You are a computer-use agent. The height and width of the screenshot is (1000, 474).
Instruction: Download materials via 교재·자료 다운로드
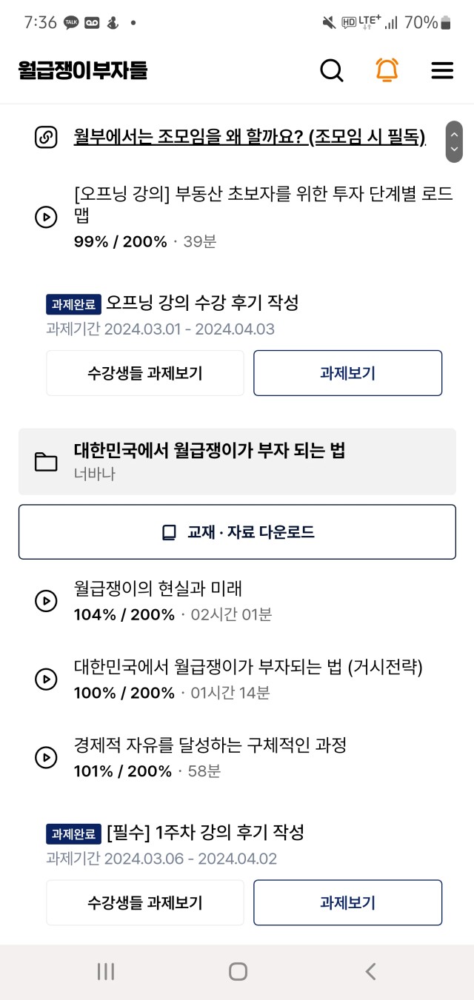[x=237, y=532]
